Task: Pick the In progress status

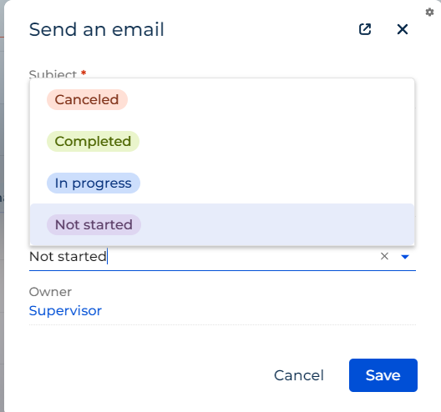Action: (93, 183)
